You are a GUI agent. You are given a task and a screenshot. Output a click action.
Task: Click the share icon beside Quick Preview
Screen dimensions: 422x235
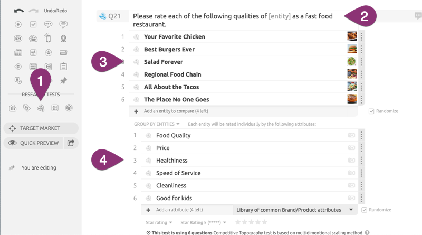click(71, 143)
